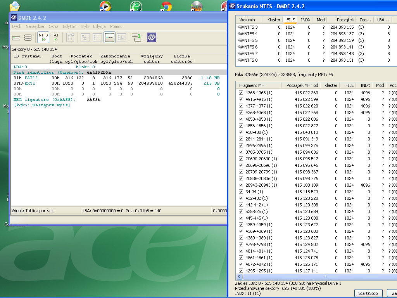
Task: Select the partition table view icon
Action: click(109, 37)
